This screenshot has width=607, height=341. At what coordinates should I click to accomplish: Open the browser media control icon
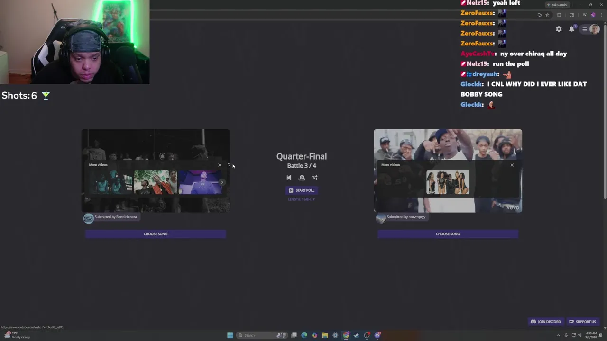(585, 15)
